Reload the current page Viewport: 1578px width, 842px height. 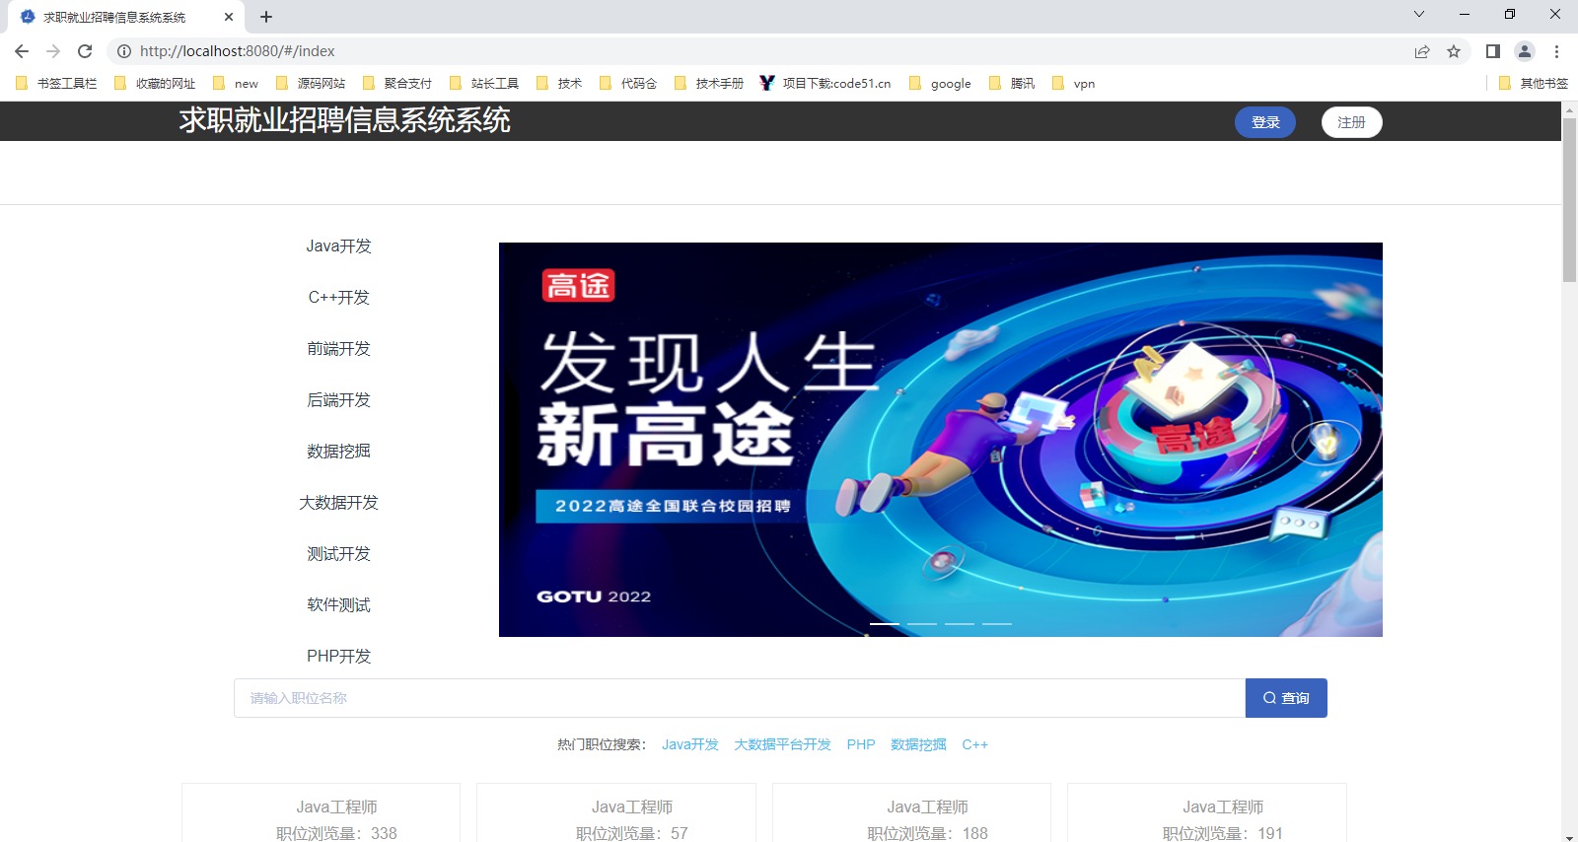pyautogui.click(x=85, y=51)
